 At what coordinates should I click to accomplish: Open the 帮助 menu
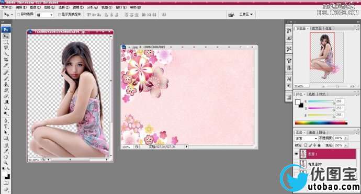click(135, 7)
